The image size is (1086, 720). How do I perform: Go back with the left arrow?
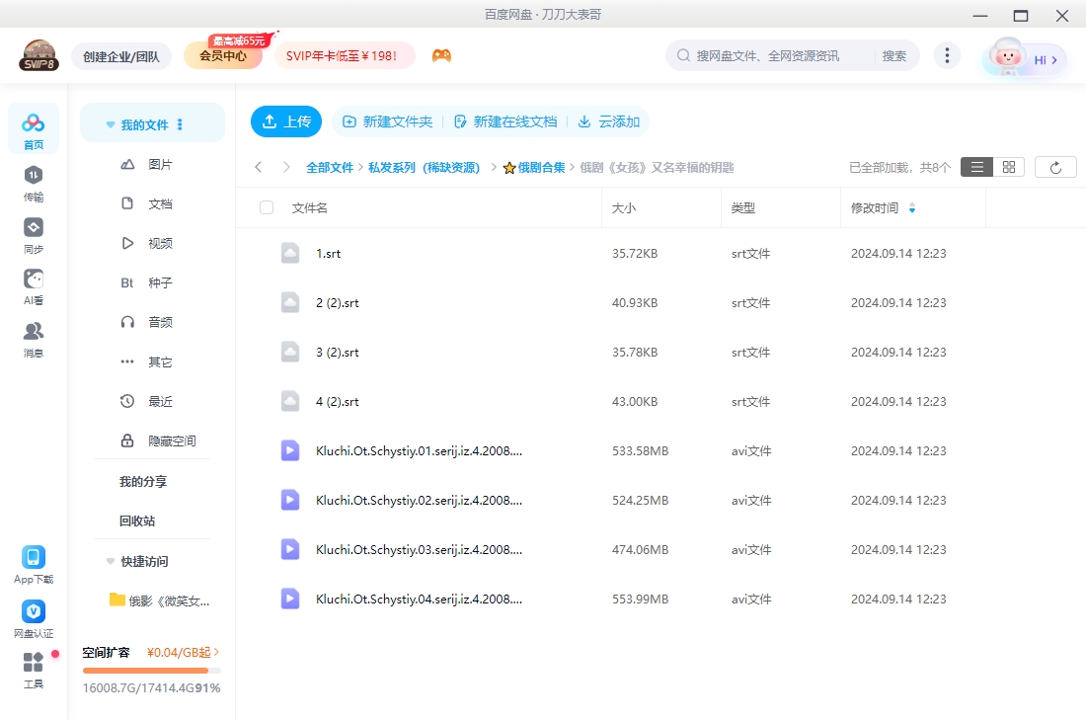click(x=259, y=167)
